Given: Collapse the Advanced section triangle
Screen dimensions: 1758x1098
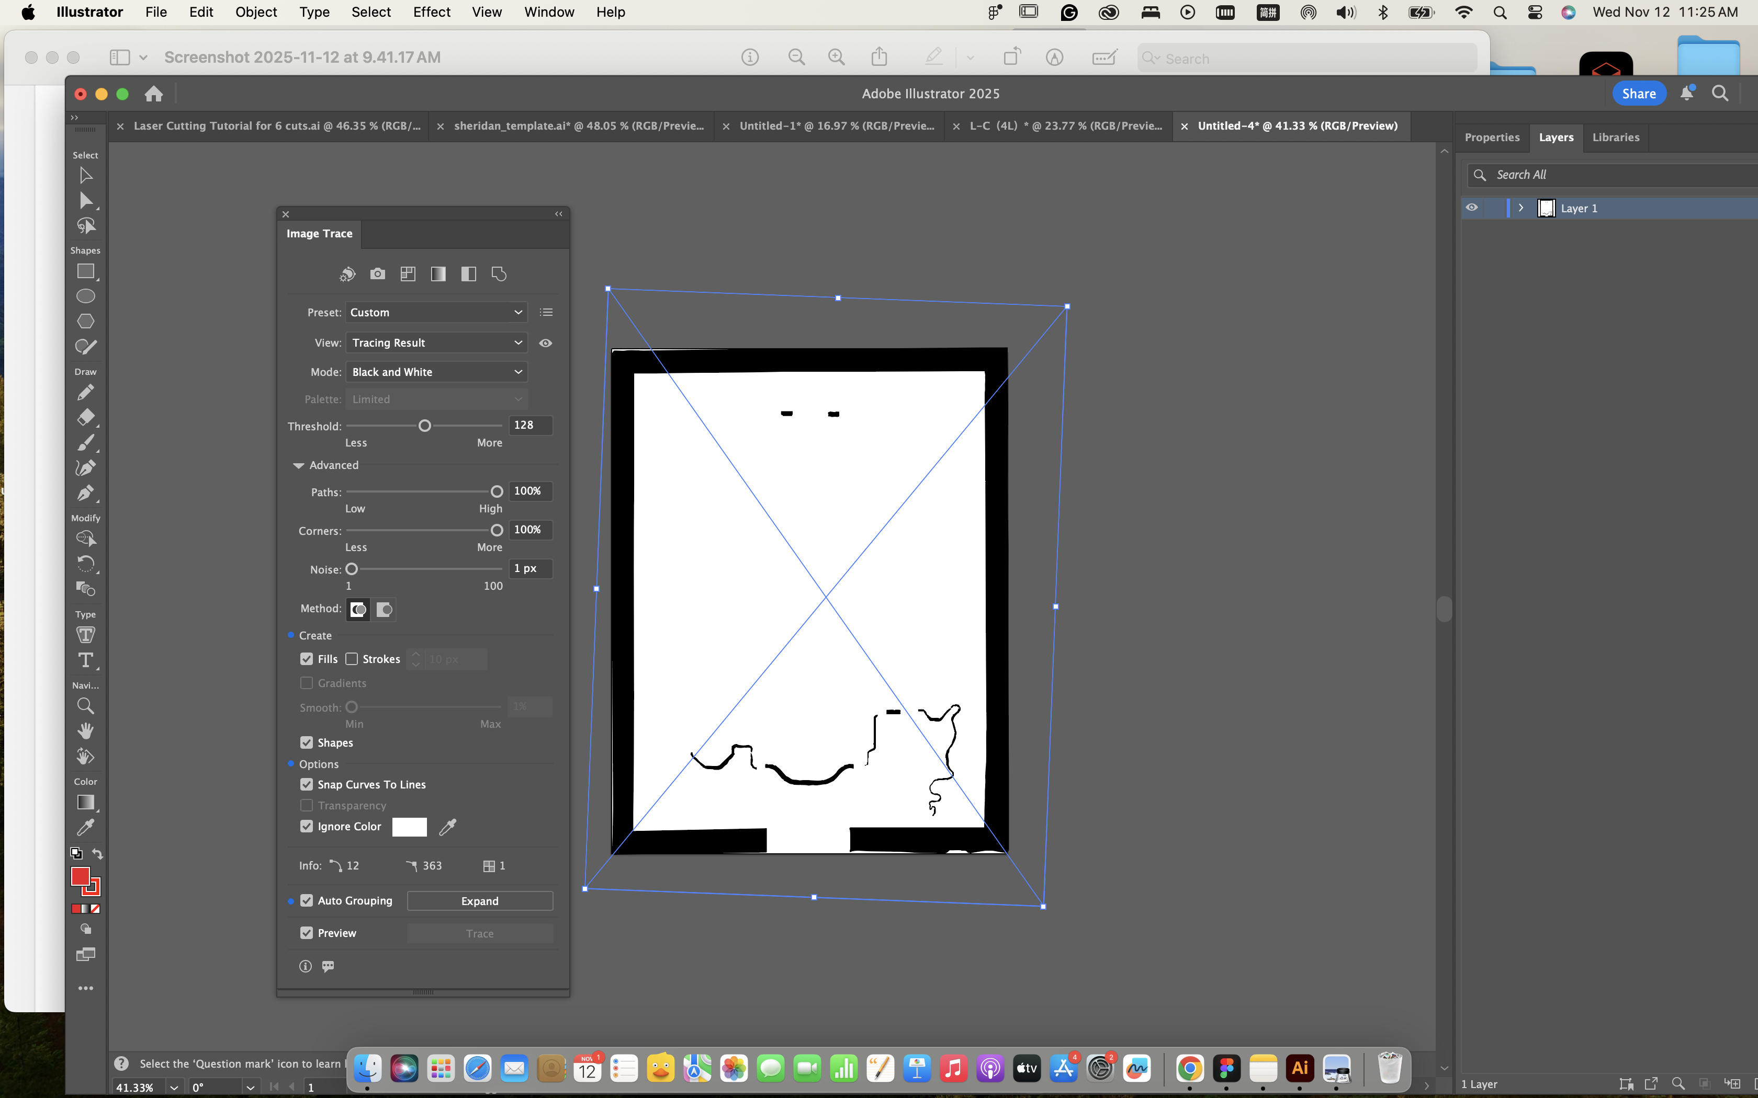Looking at the screenshot, I should coord(298,465).
